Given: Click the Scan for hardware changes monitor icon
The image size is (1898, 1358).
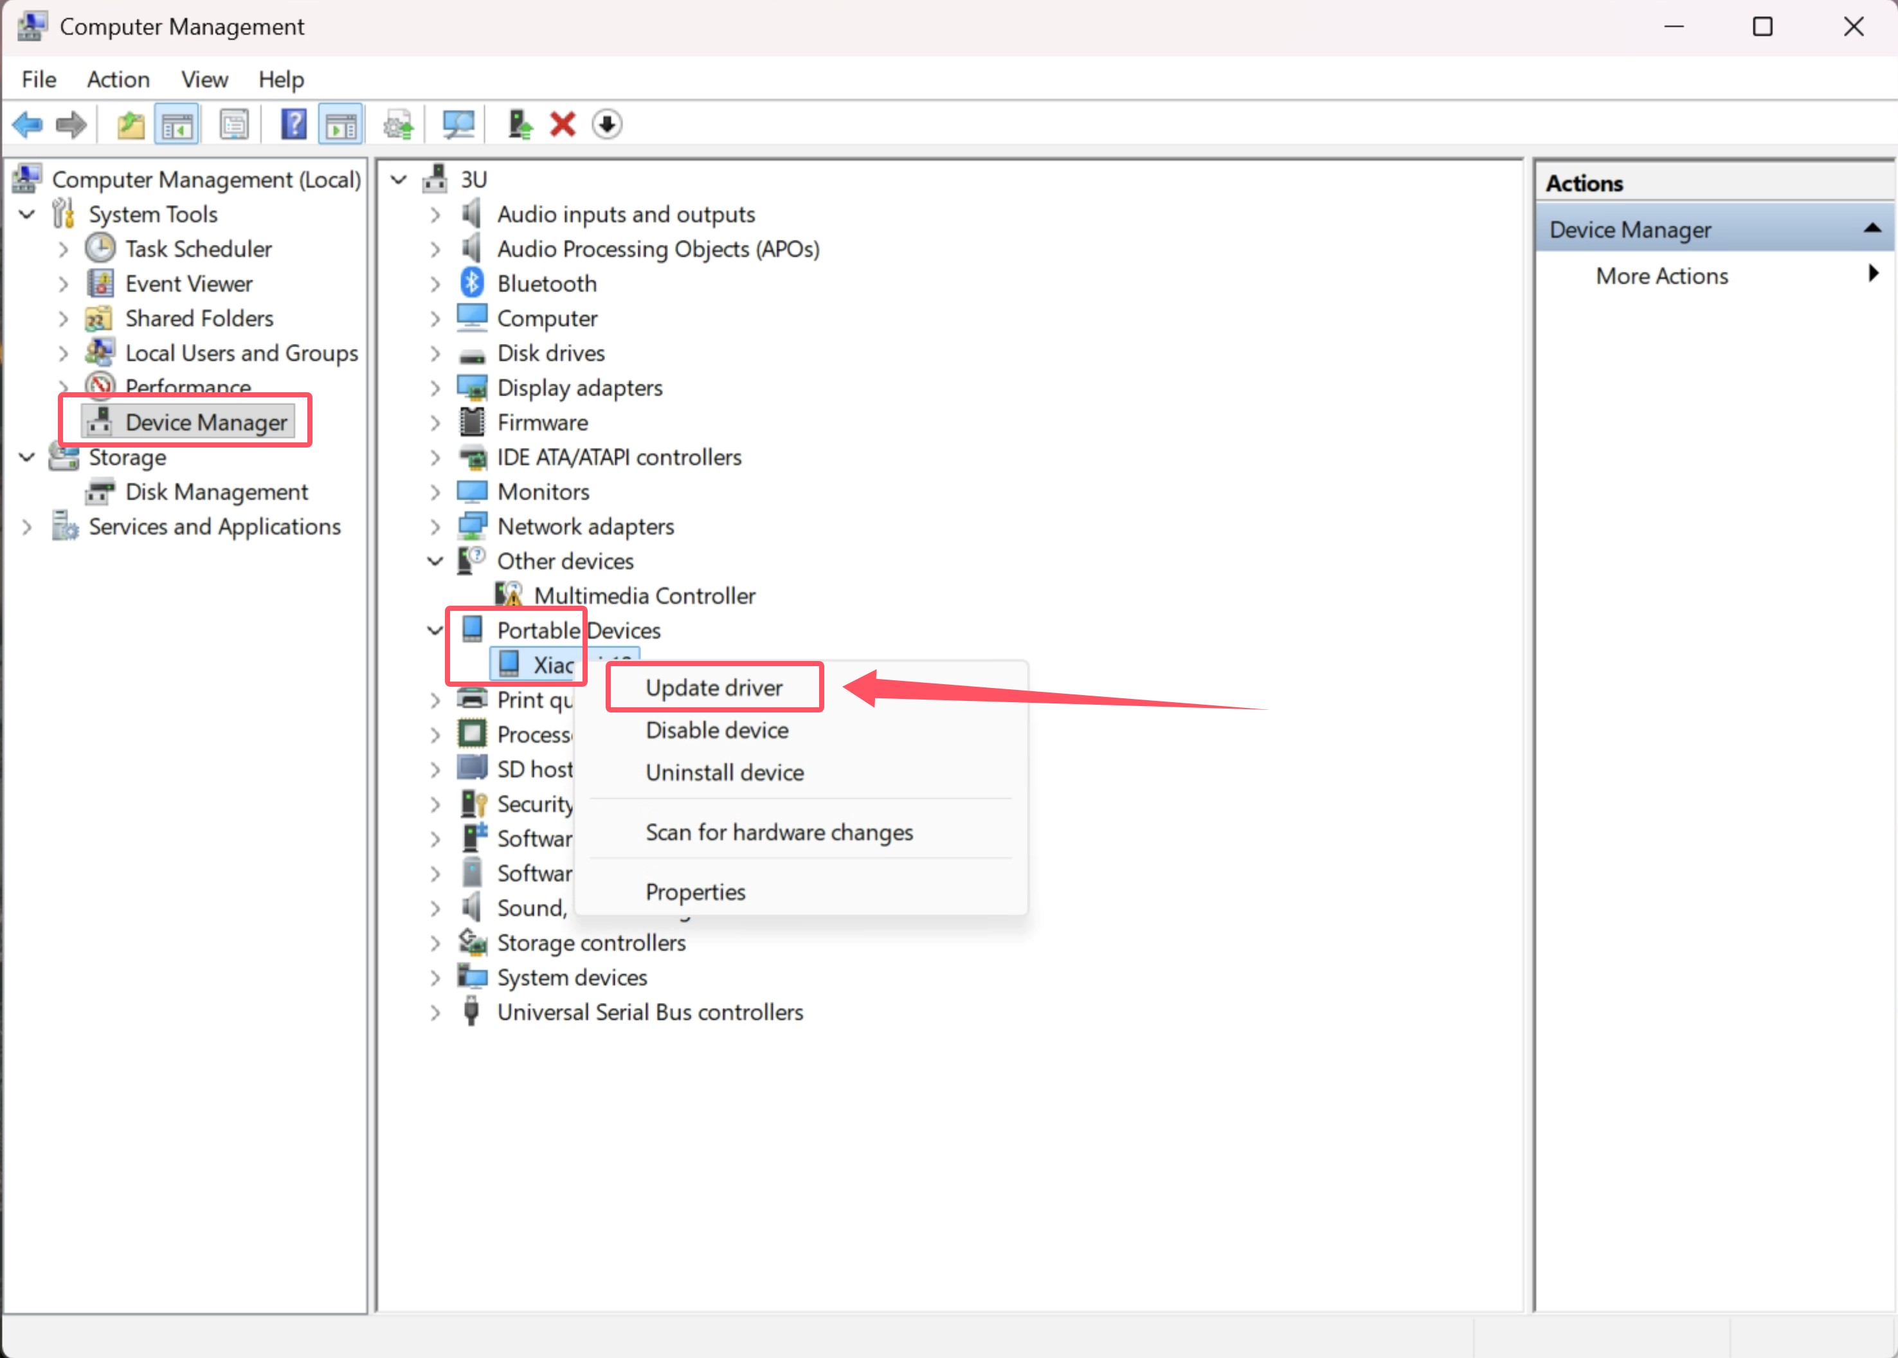Looking at the screenshot, I should (458, 125).
